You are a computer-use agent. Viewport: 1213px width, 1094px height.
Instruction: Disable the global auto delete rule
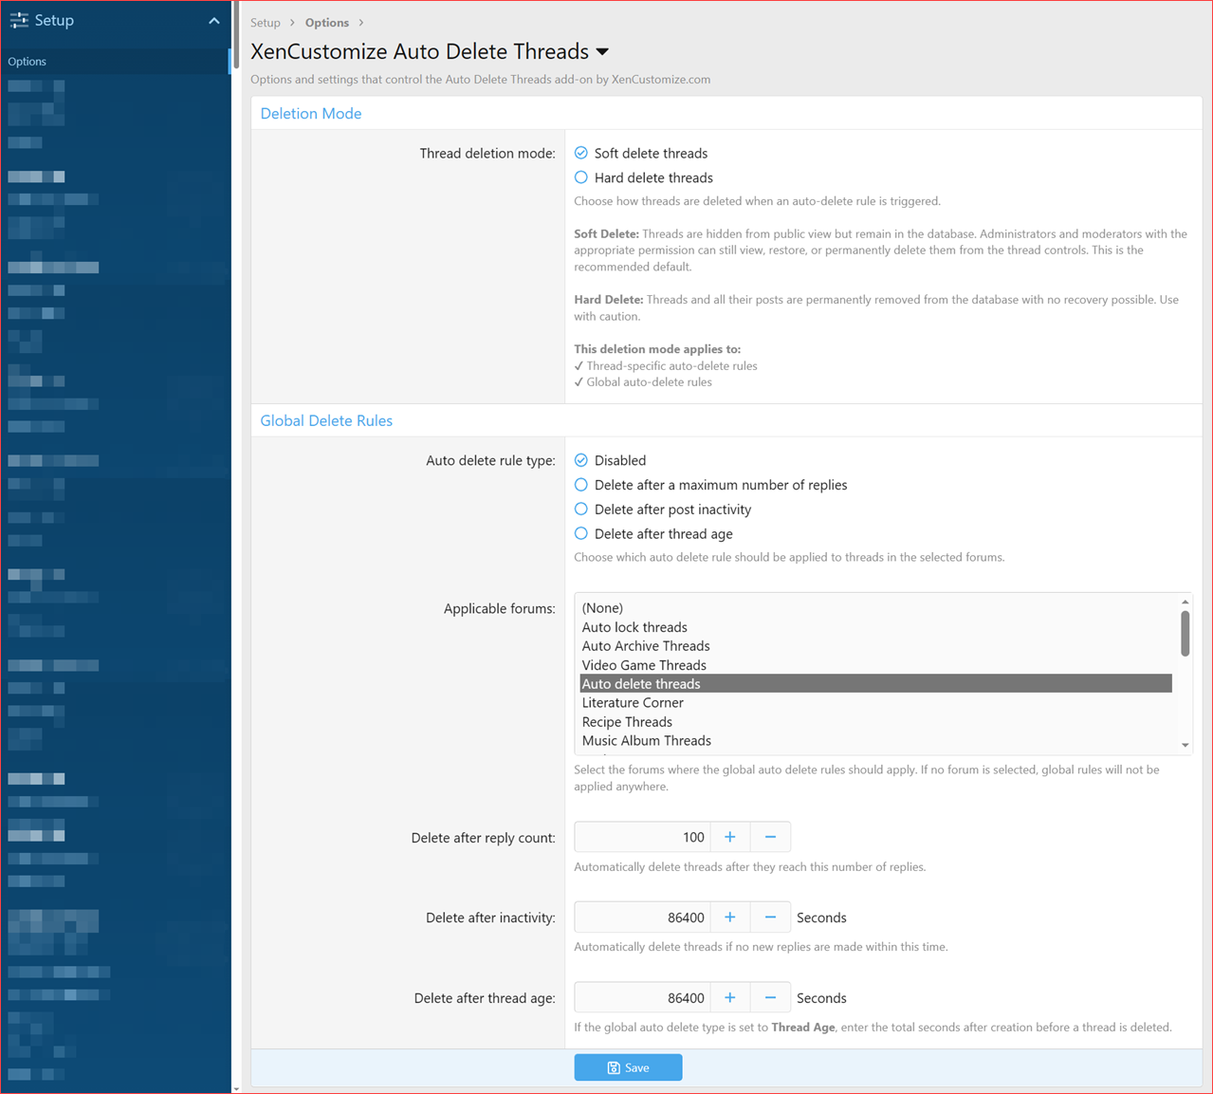coord(580,459)
